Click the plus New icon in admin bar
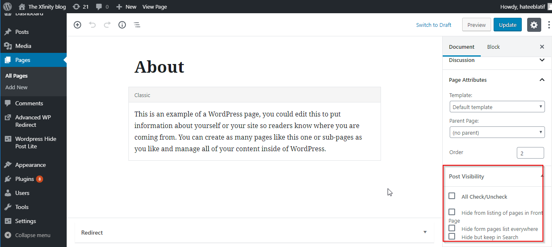The height and width of the screenshot is (247, 552). point(119,7)
